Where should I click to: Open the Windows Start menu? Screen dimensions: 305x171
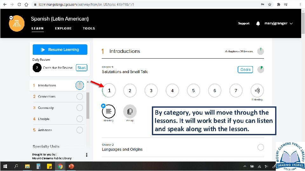pos(5,166)
